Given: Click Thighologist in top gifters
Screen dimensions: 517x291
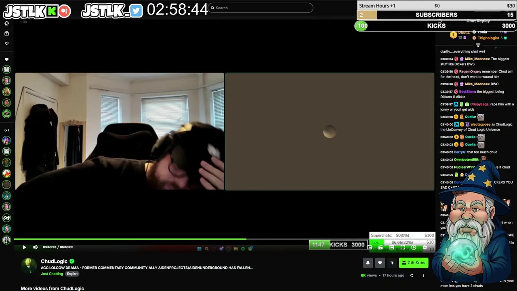Looking at the screenshot, I should (x=488, y=38).
